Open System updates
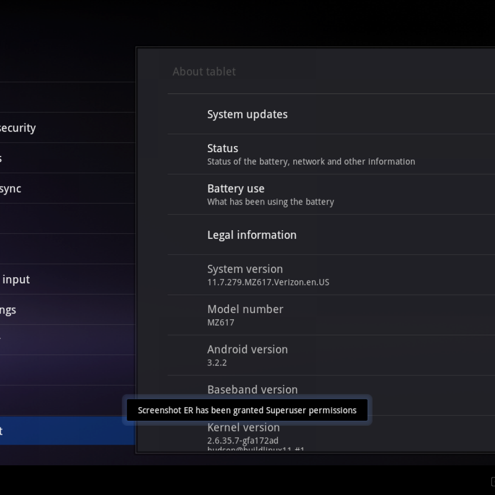The width and height of the screenshot is (495, 495). click(247, 114)
